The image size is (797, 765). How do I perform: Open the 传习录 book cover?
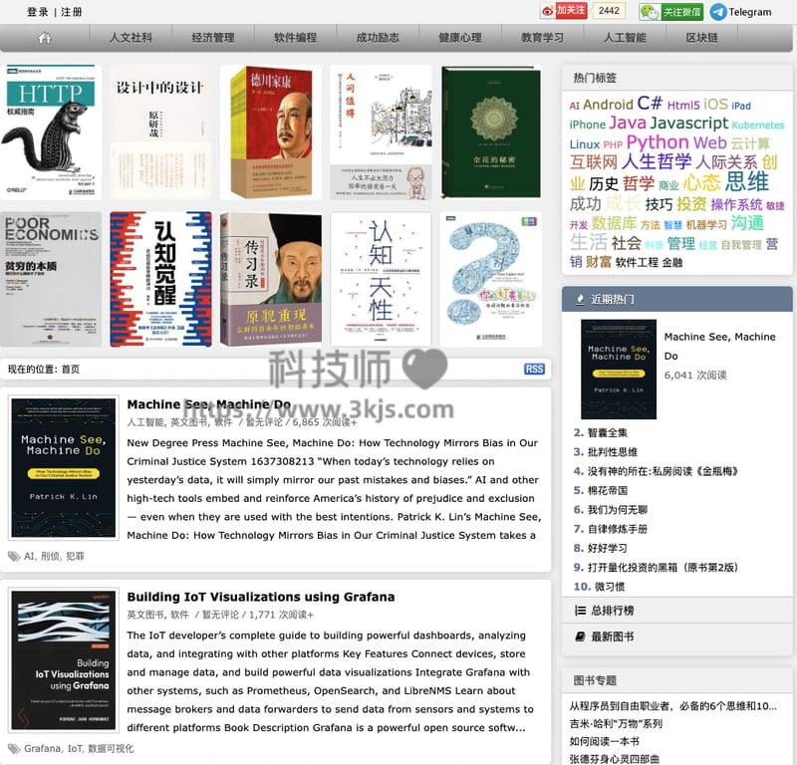tap(271, 280)
